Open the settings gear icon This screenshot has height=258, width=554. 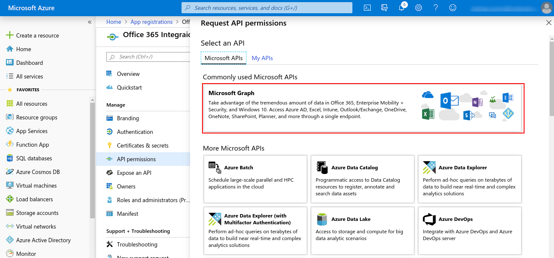coord(419,8)
